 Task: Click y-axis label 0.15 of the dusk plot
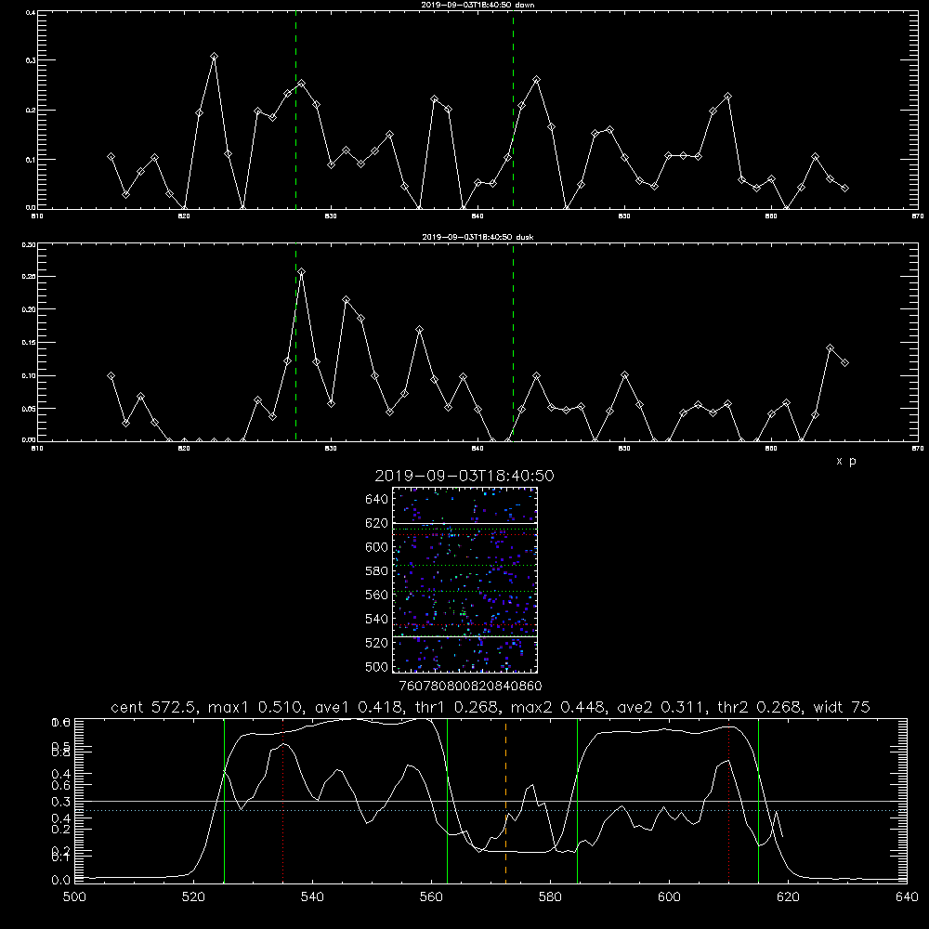point(29,343)
